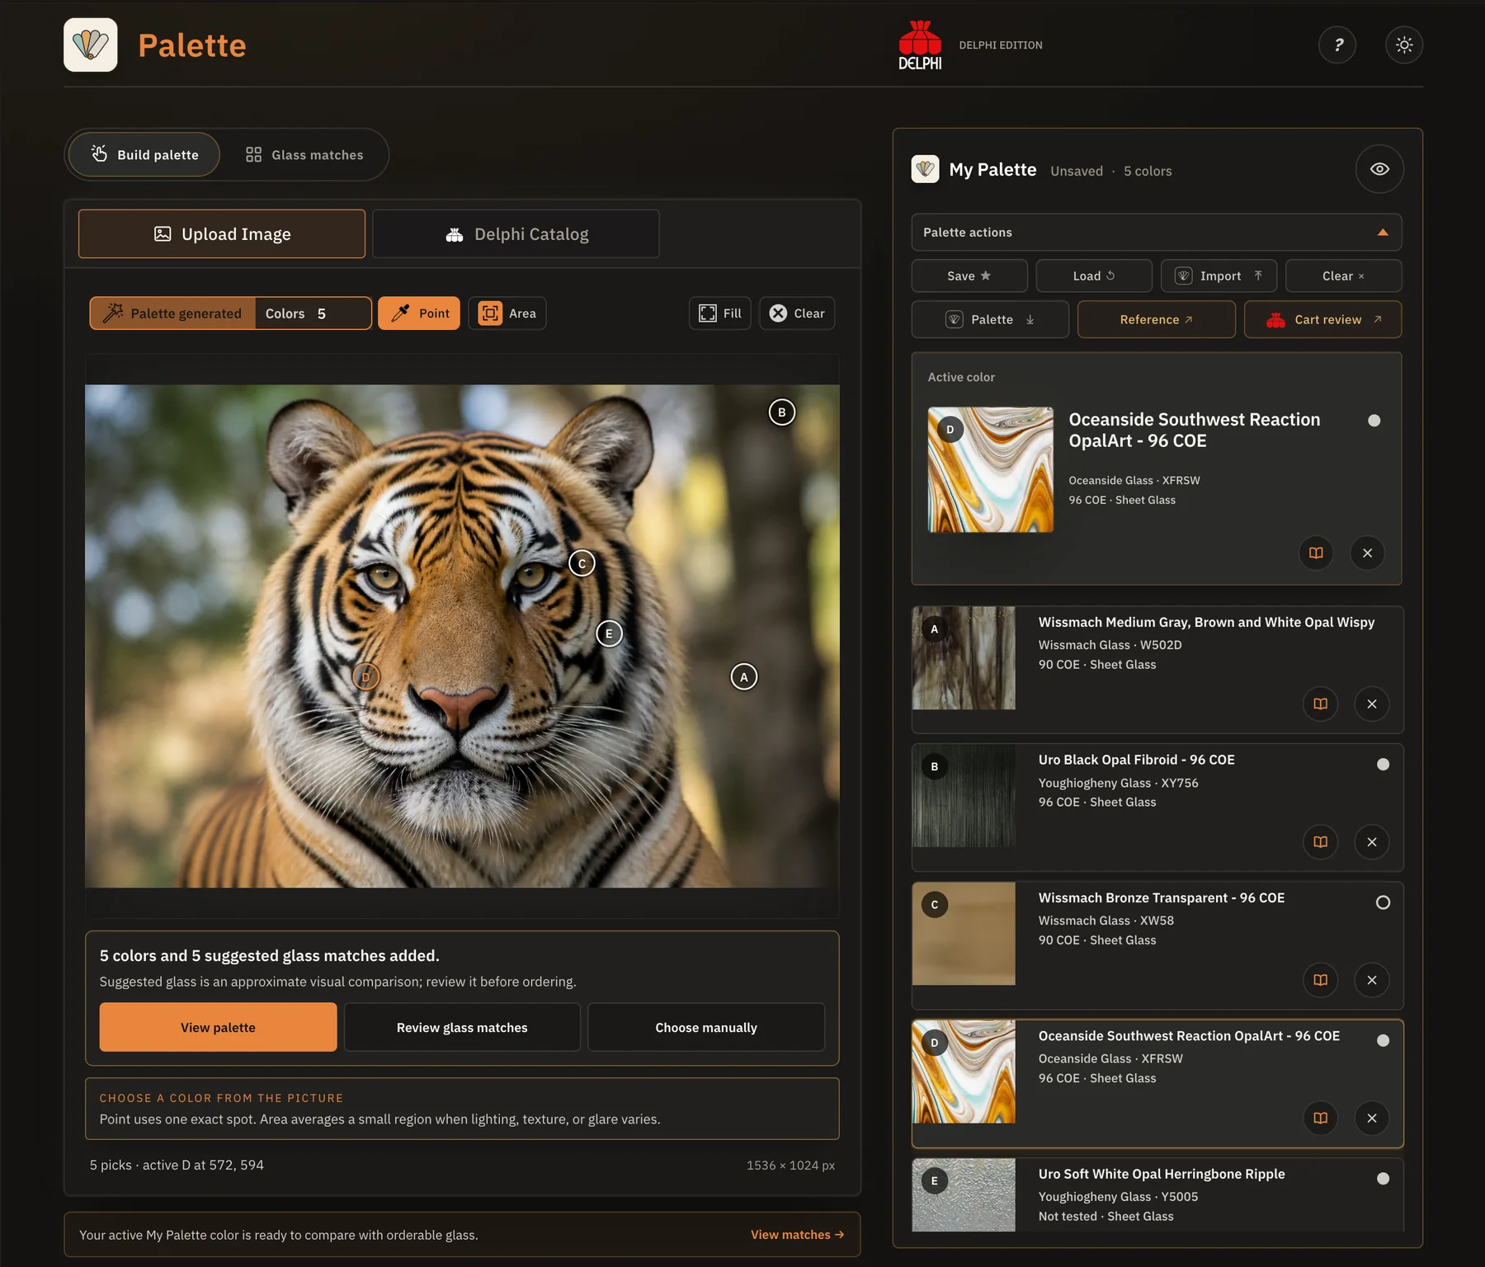Select pick marker E on tiger image
1485x1267 pixels.
(609, 633)
